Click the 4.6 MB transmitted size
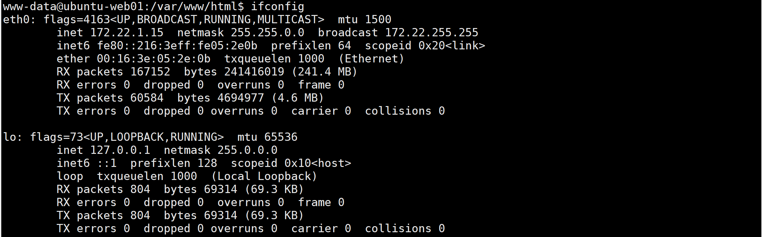Screen dimensions: 762x237 [x=297, y=98]
